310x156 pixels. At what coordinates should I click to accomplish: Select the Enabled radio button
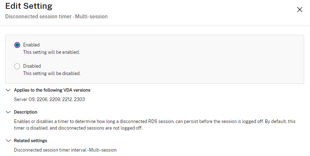[x=17, y=45]
